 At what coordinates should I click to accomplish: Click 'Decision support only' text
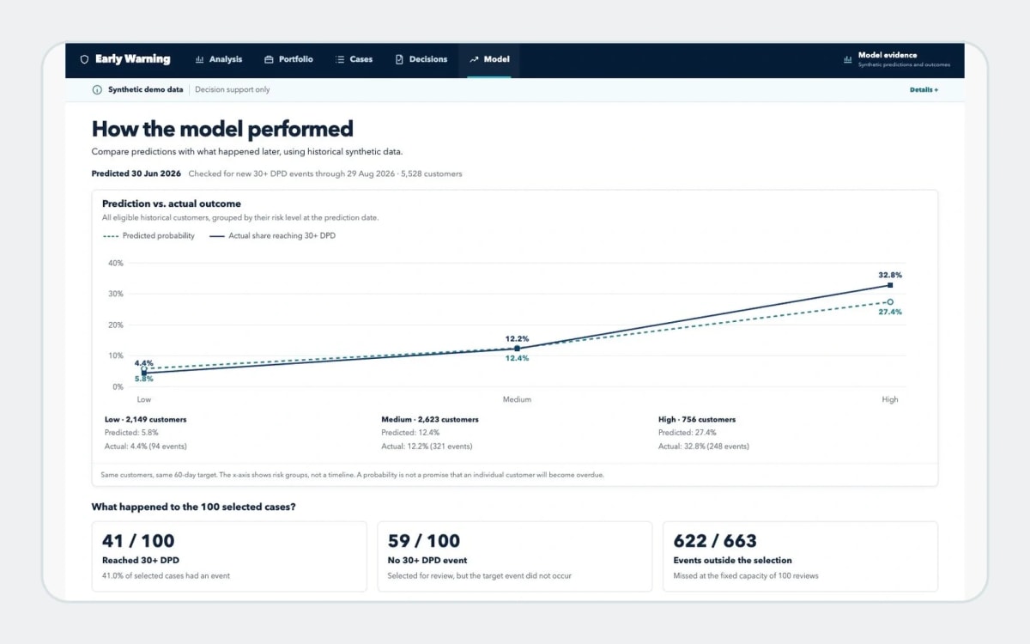[x=232, y=89]
